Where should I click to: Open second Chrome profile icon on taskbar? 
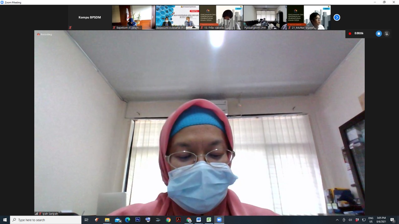(189, 220)
